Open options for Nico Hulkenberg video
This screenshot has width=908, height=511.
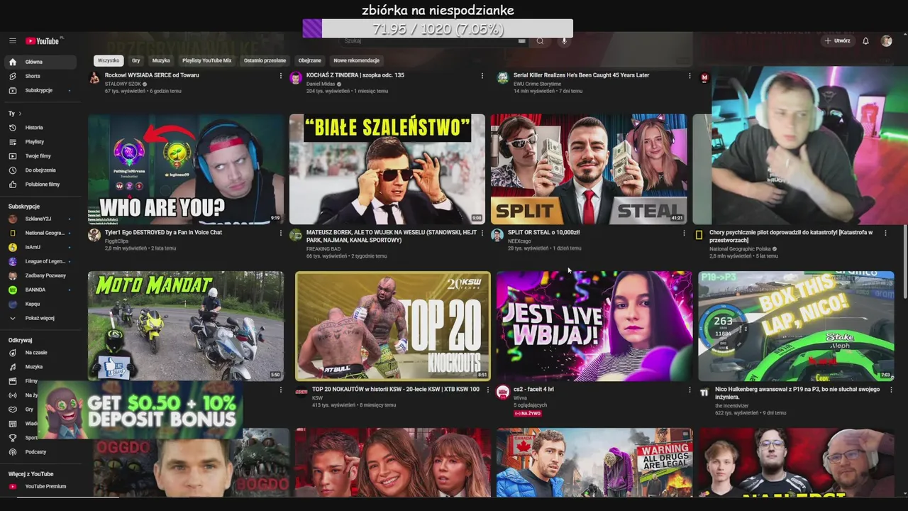pyautogui.click(x=891, y=390)
